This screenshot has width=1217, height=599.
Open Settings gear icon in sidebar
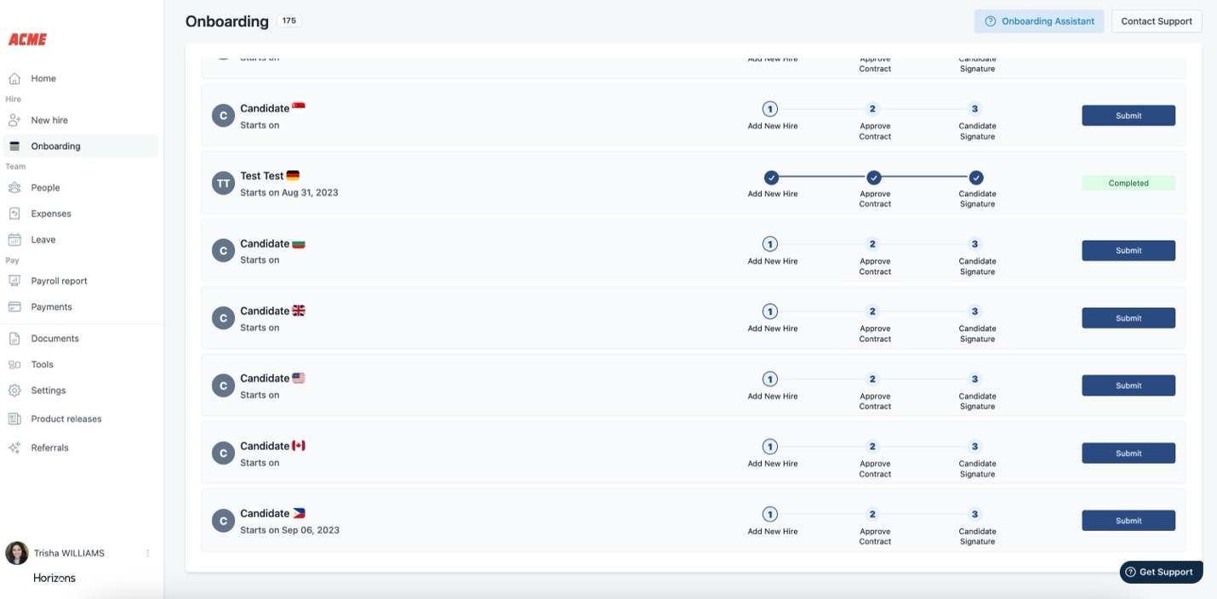14,391
